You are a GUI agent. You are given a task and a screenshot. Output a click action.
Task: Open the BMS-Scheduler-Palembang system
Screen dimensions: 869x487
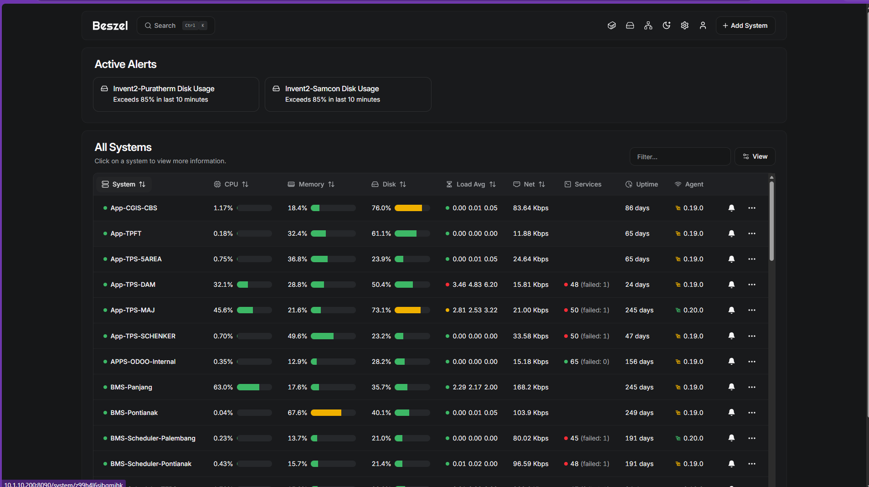(153, 438)
